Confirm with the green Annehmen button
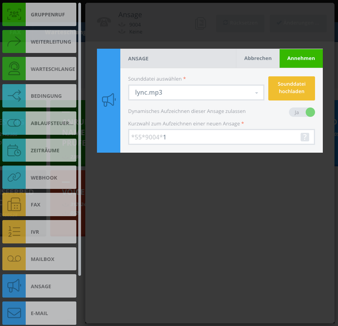The image size is (338, 326). [x=301, y=58]
